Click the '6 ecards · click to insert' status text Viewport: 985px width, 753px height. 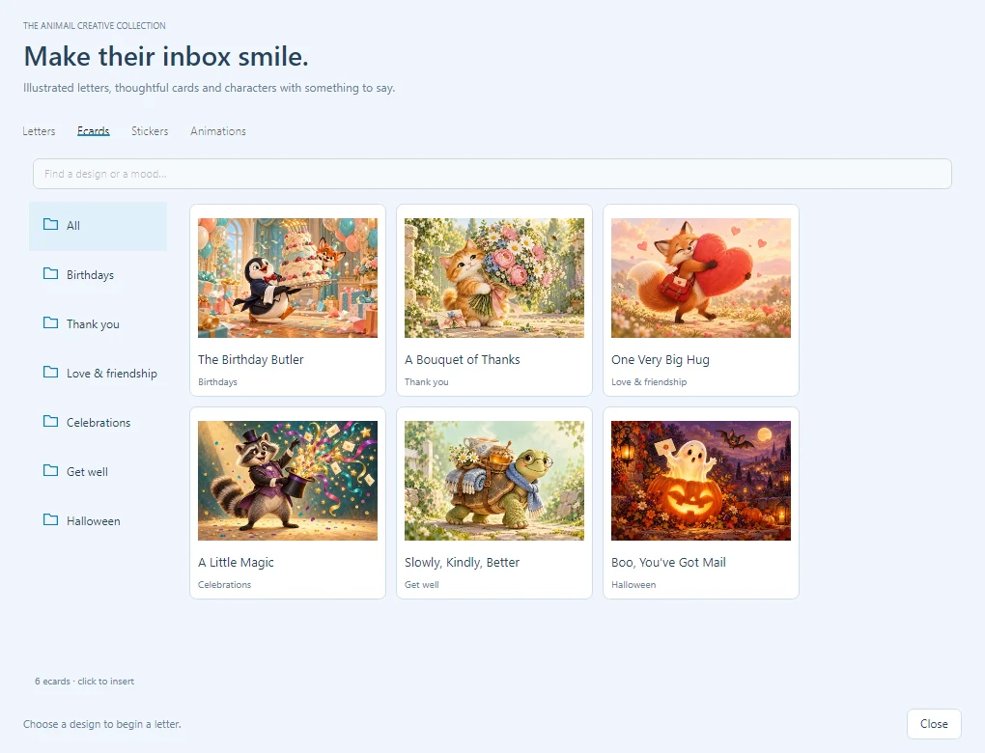click(x=84, y=682)
